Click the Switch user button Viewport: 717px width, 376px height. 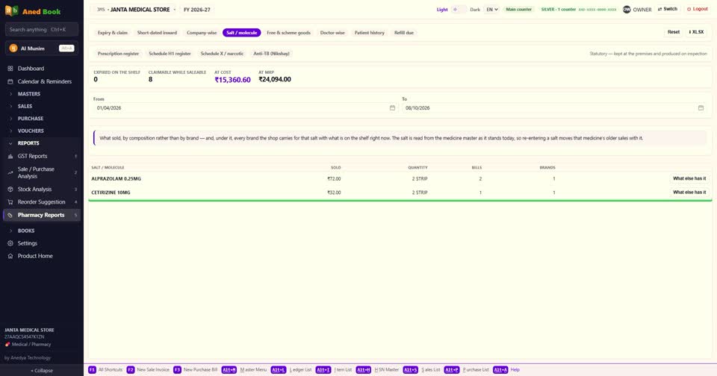[668, 9]
